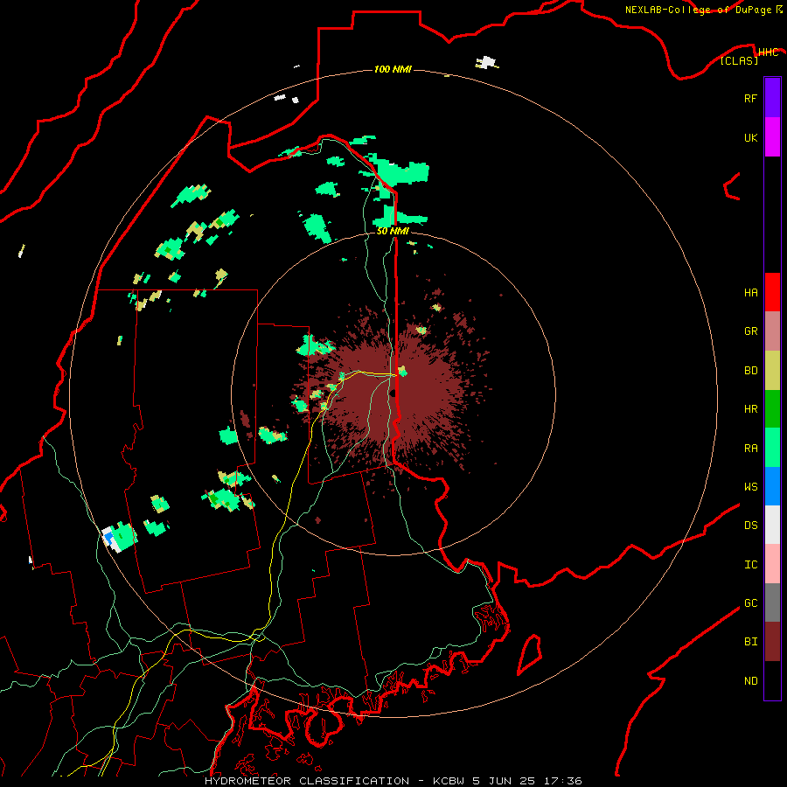Click the GC legend label
The image size is (787, 787).
pos(750,603)
